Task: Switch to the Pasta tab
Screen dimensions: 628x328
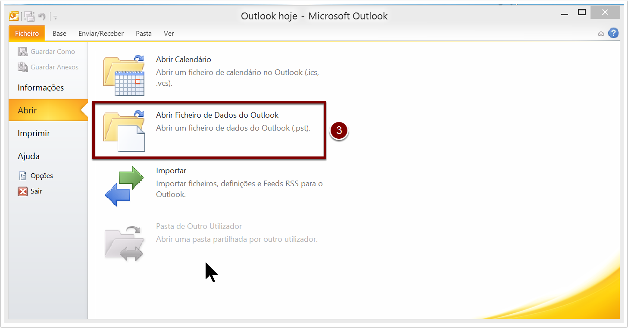Action: 144,33
